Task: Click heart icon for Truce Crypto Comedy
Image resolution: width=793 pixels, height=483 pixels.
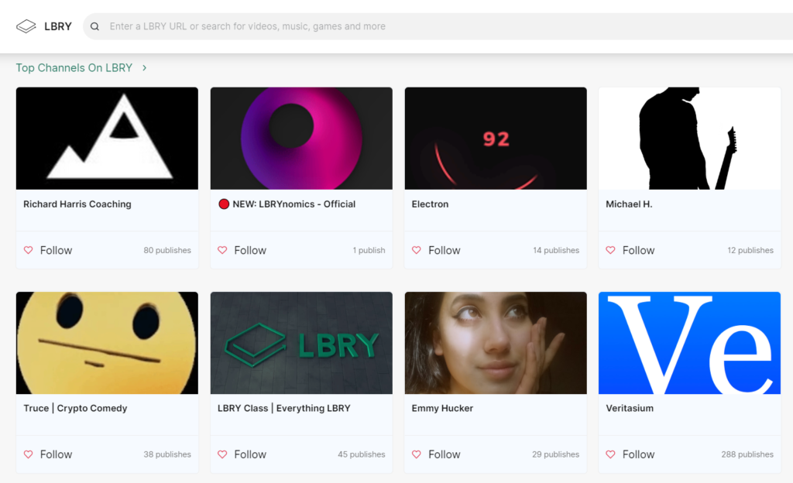Action: coord(29,454)
